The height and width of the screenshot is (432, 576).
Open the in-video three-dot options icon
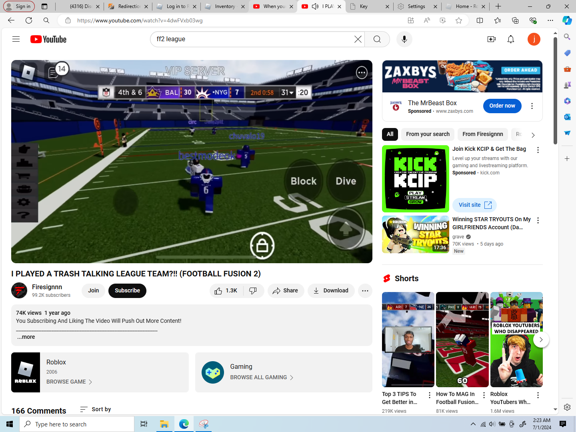coord(362,72)
